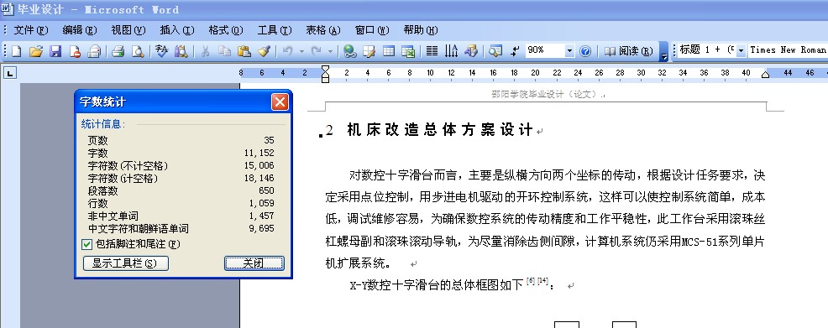Open the 编辑(E) menu
The image size is (828, 328).
(x=80, y=30)
